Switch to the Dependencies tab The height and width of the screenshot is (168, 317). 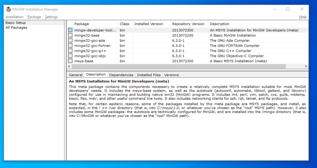point(121,75)
